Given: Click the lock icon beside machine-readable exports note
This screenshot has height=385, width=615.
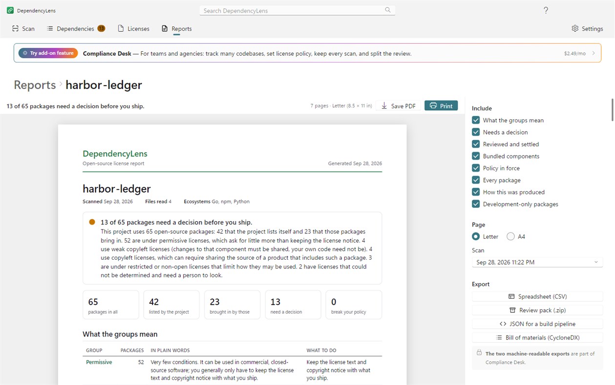Looking at the screenshot, I should click(479, 353).
